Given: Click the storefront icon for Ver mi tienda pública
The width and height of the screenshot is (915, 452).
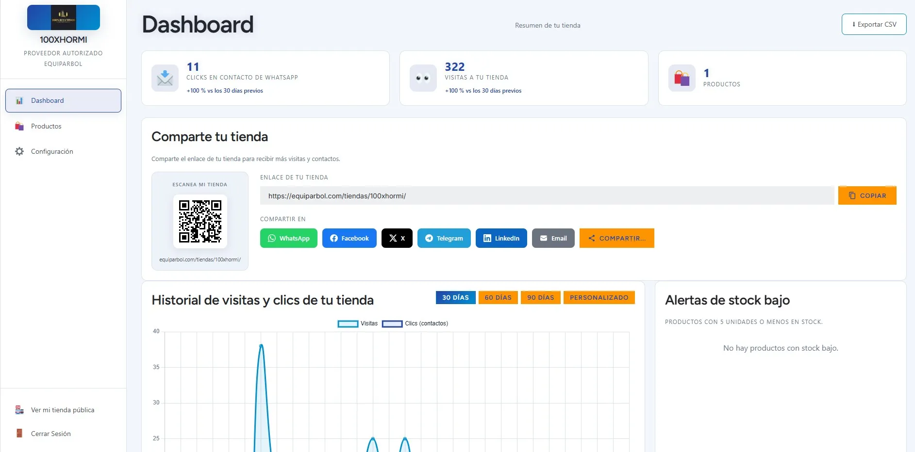Looking at the screenshot, I should point(19,410).
